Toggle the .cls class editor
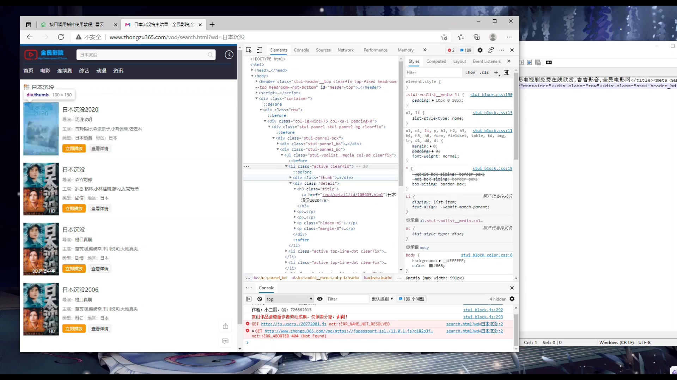 point(485,72)
